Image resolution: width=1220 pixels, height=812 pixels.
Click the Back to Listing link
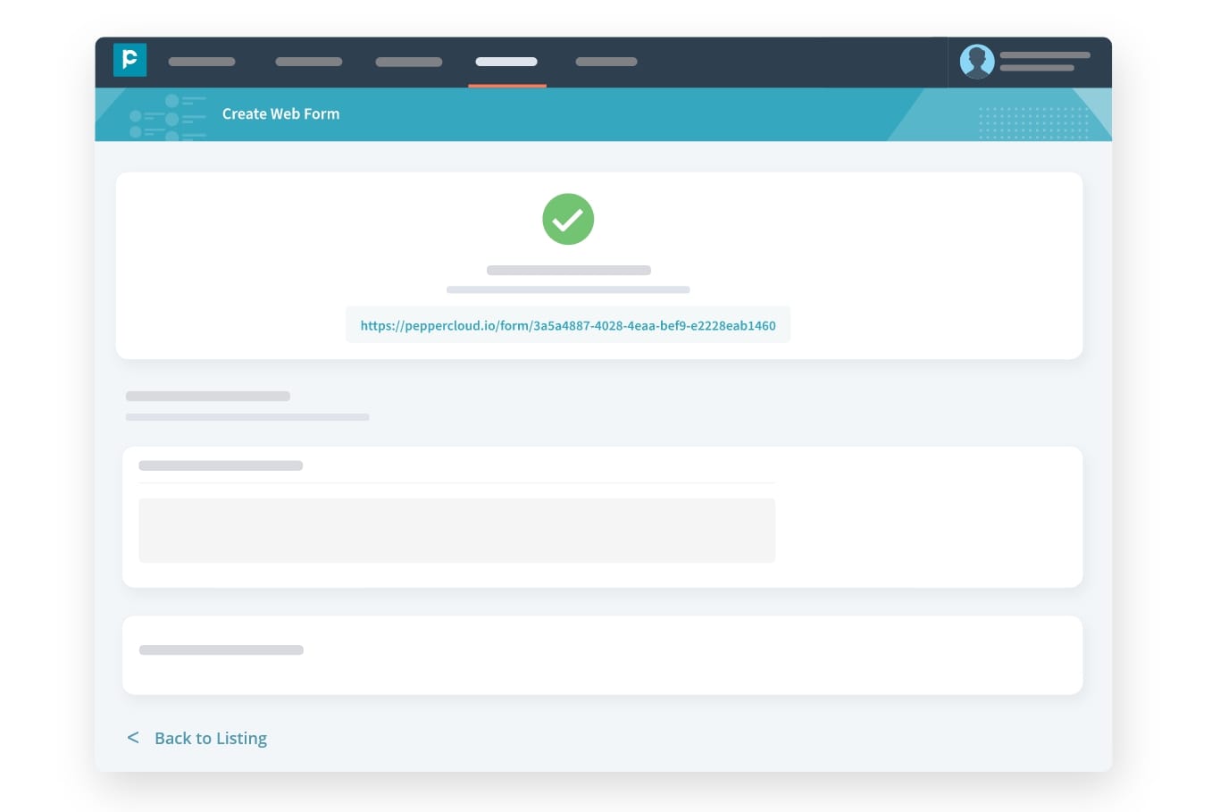click(x=211, y=737)
